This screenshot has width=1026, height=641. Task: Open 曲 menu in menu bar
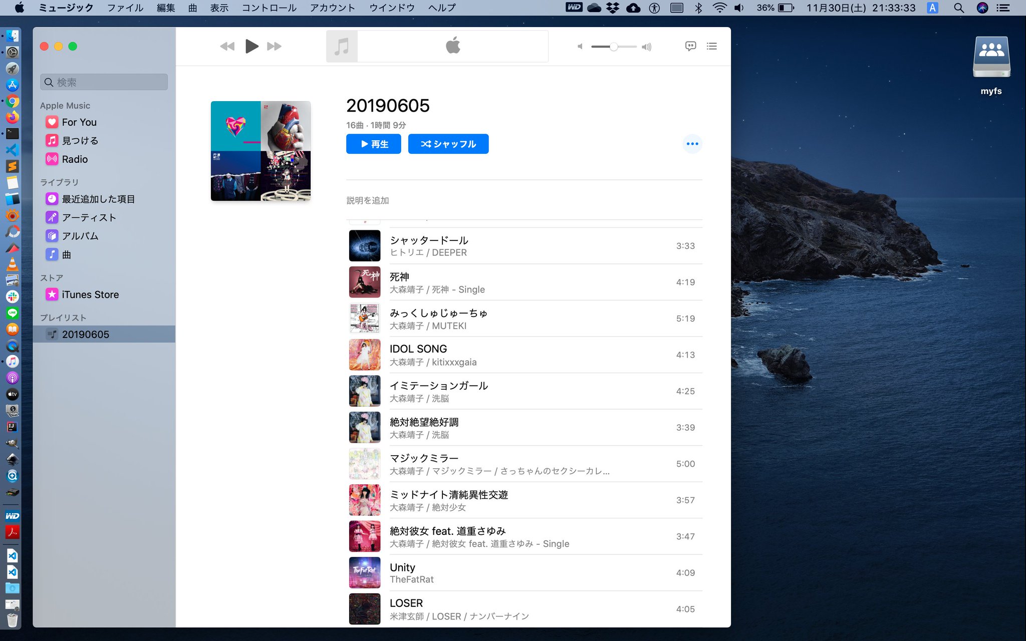[192, 8]
